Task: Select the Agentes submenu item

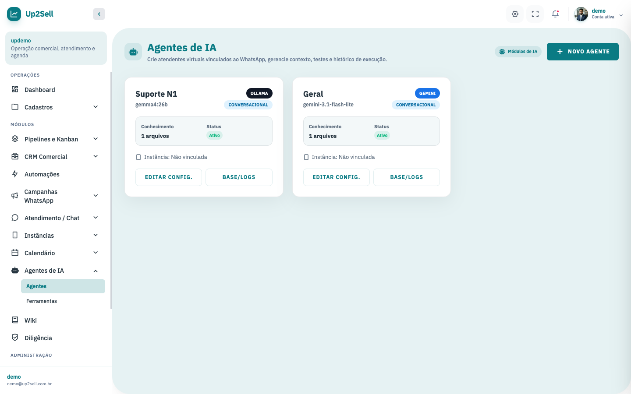Action: 63,286
